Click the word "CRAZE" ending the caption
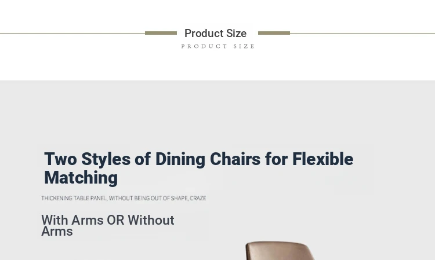Viewport: 435px width, 260px height. [x=198, y=198]
